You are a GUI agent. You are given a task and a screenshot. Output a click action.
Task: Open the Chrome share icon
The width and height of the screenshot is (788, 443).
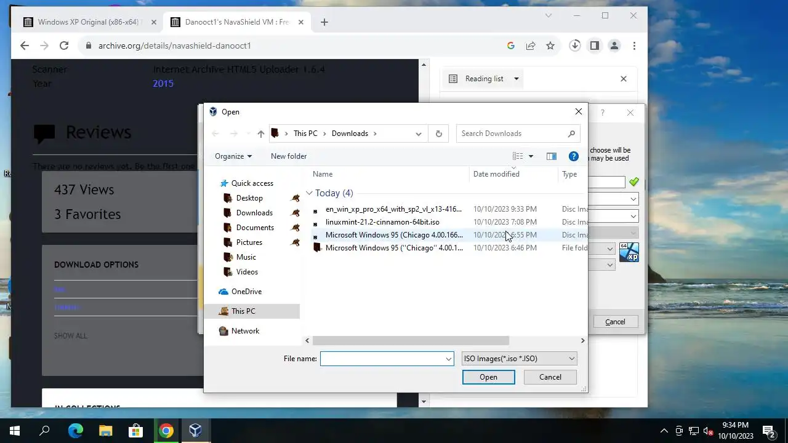(530, 46)
